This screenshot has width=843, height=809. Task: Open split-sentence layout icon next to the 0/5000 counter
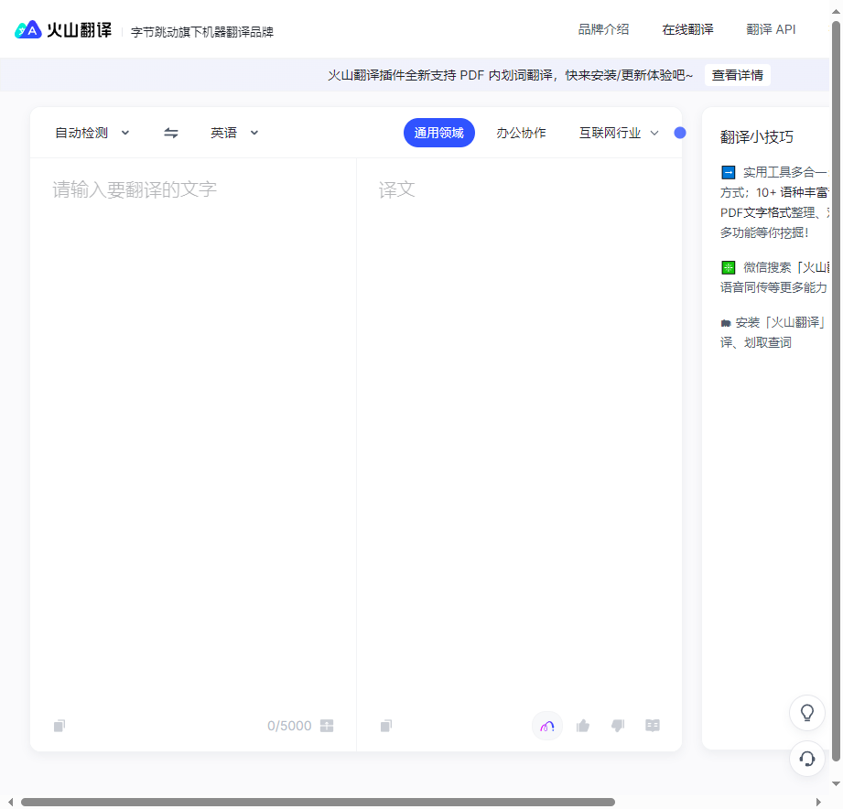pyautogui.click(x=327, y=726)
